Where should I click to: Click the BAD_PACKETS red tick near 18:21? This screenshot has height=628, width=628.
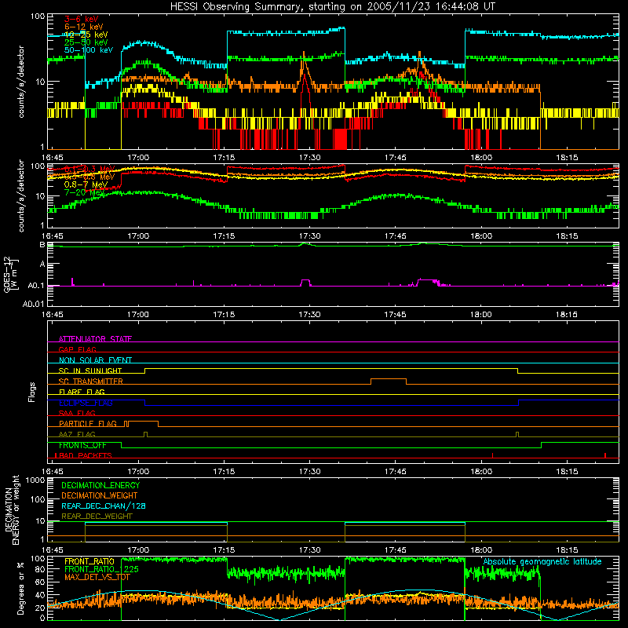pos(604,455)
